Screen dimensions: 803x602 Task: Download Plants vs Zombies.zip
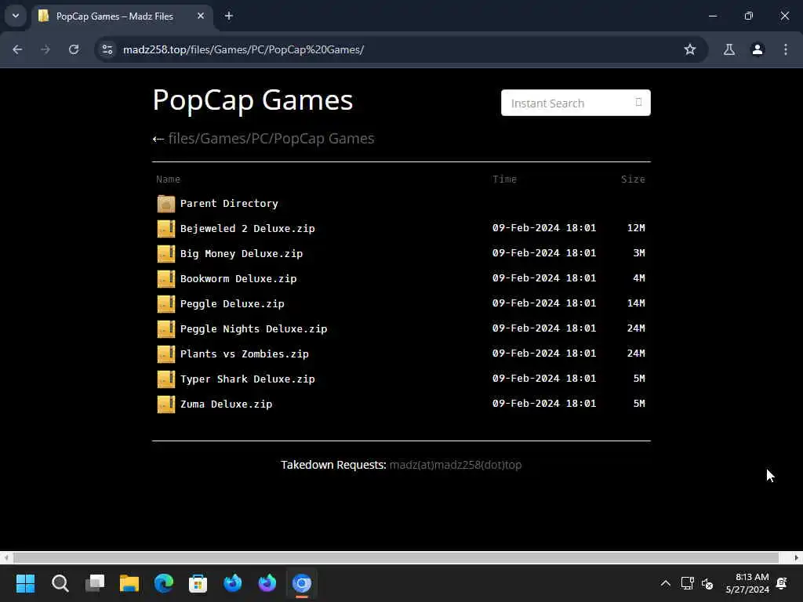point(245,354)
